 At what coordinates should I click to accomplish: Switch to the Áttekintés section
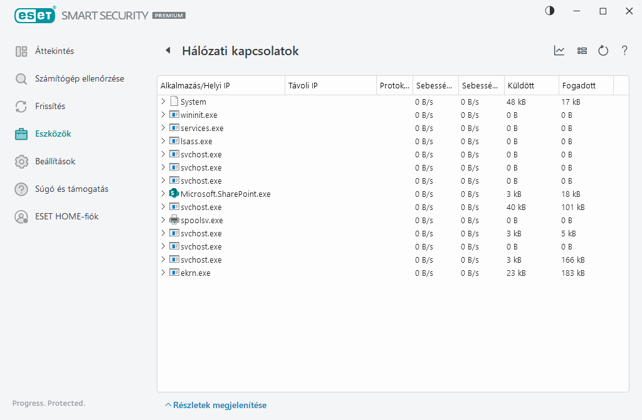[x=20, y=51]
